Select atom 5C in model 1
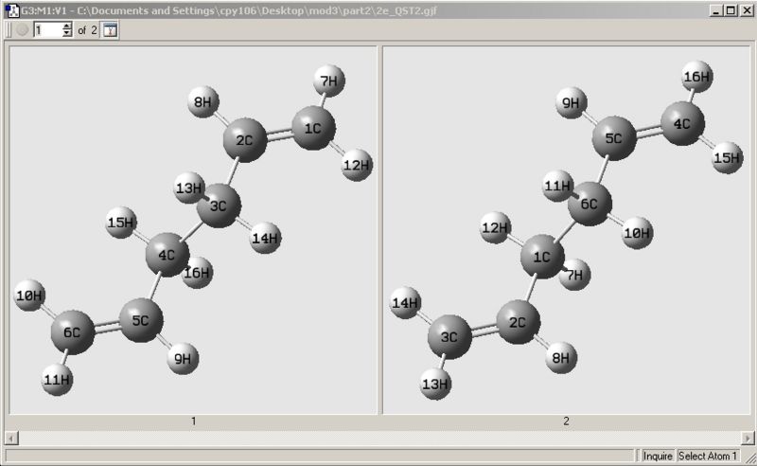The width and height of the screenshot is (757, 466). [140, 320]
